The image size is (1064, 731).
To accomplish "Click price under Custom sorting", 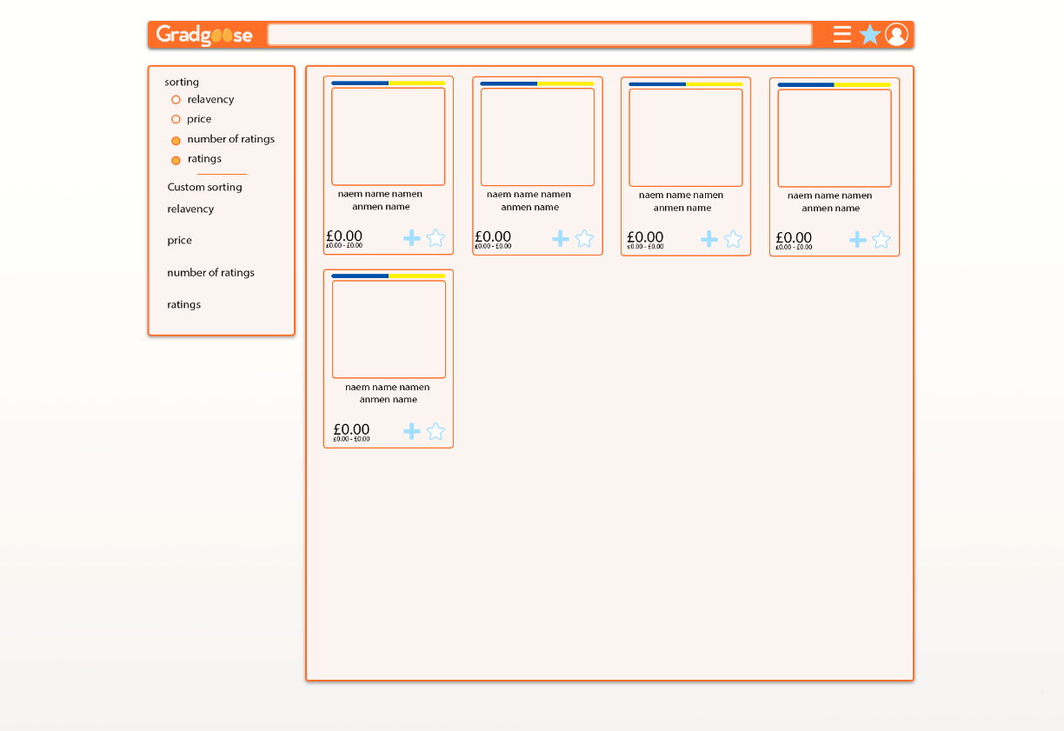I will [x=180, y=241].
